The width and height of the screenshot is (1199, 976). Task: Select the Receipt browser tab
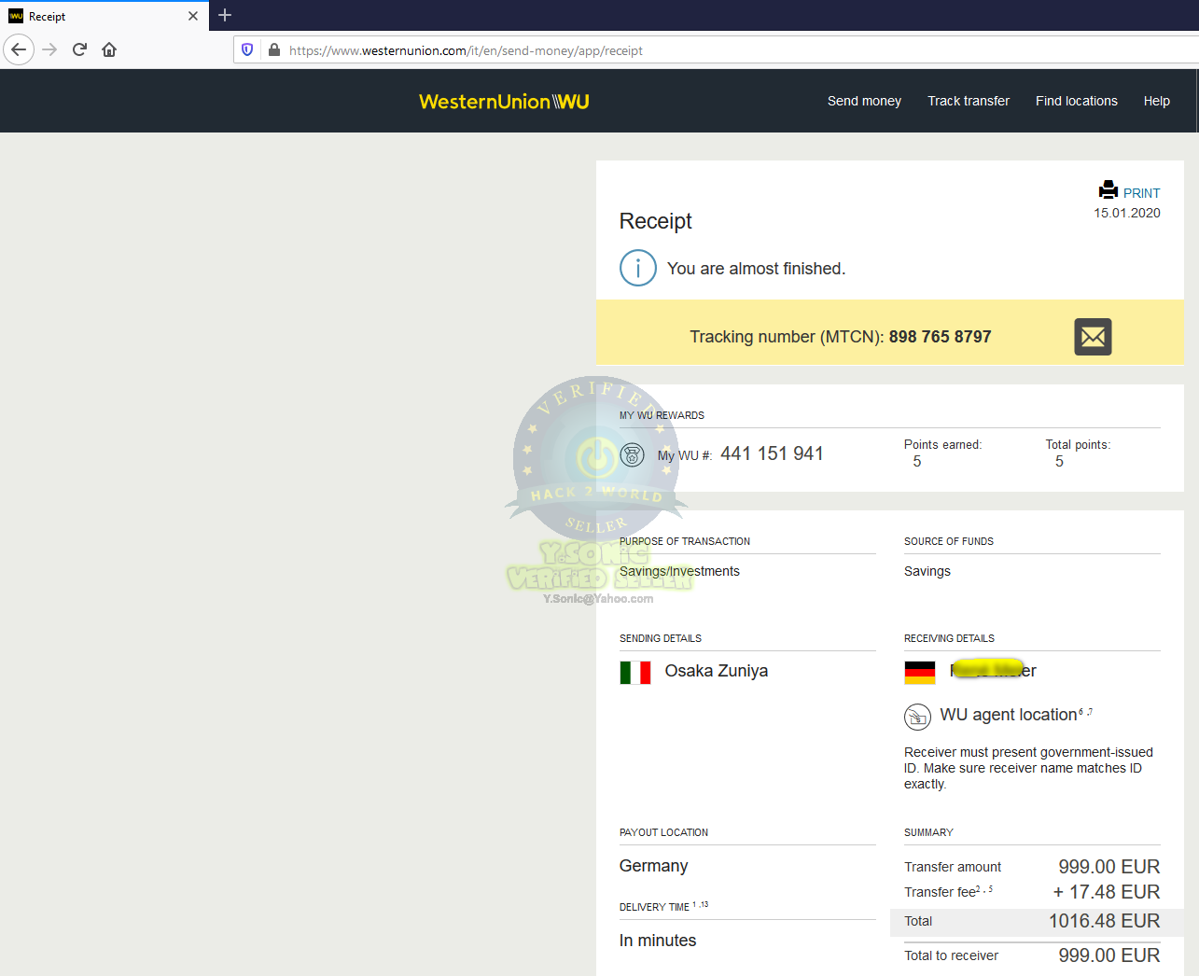pos(104,16)
